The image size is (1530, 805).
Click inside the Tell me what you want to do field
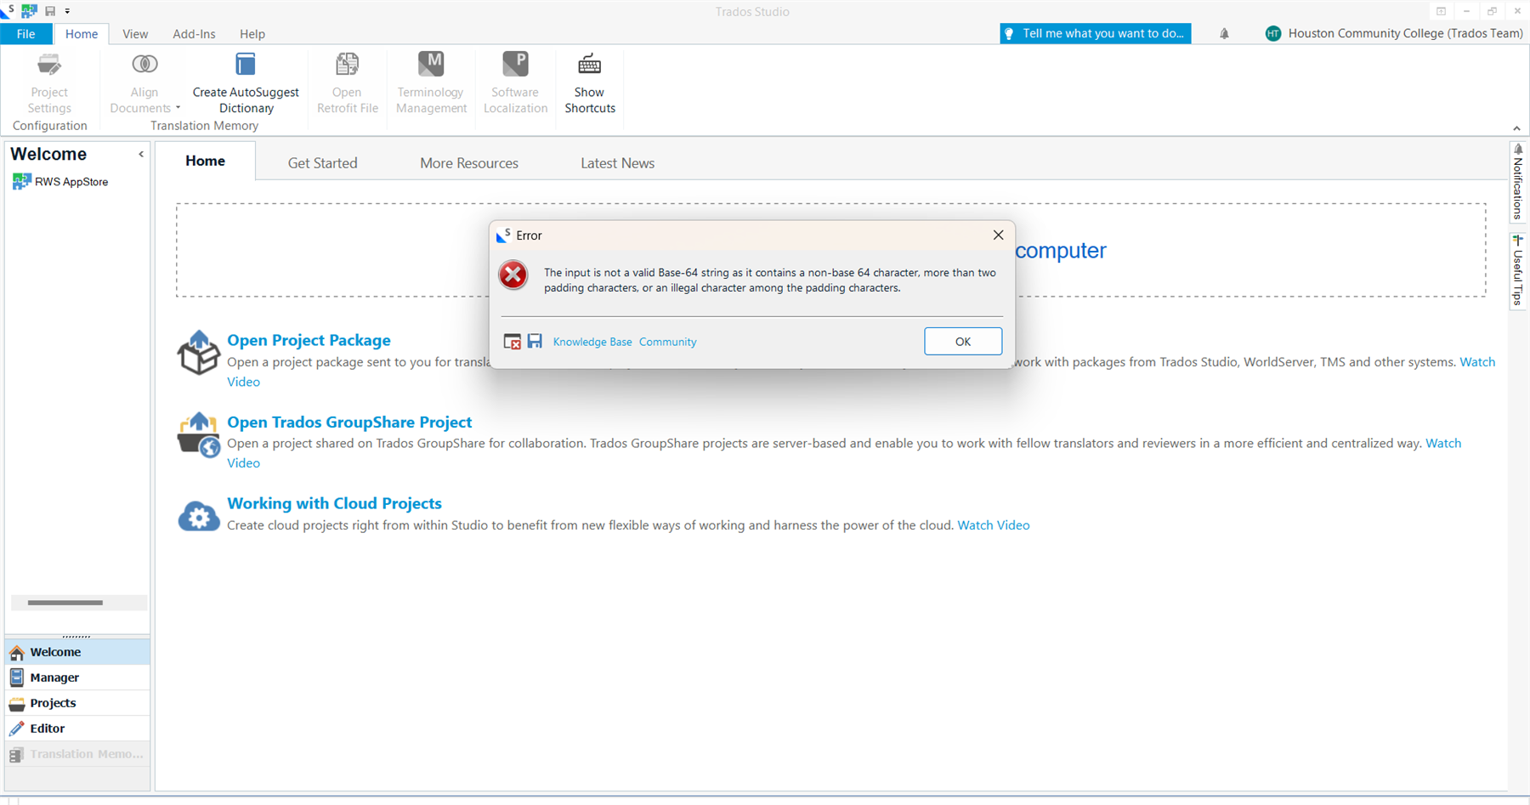(x=1096, y=33)
